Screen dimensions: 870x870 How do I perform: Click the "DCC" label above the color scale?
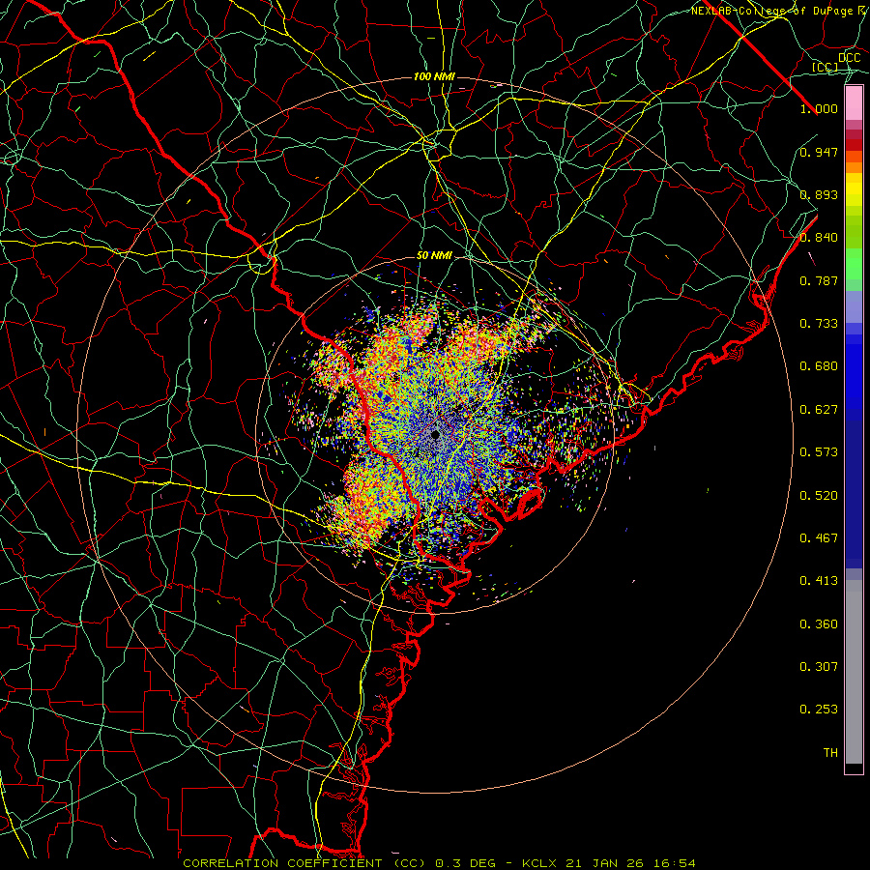(849, 58)
